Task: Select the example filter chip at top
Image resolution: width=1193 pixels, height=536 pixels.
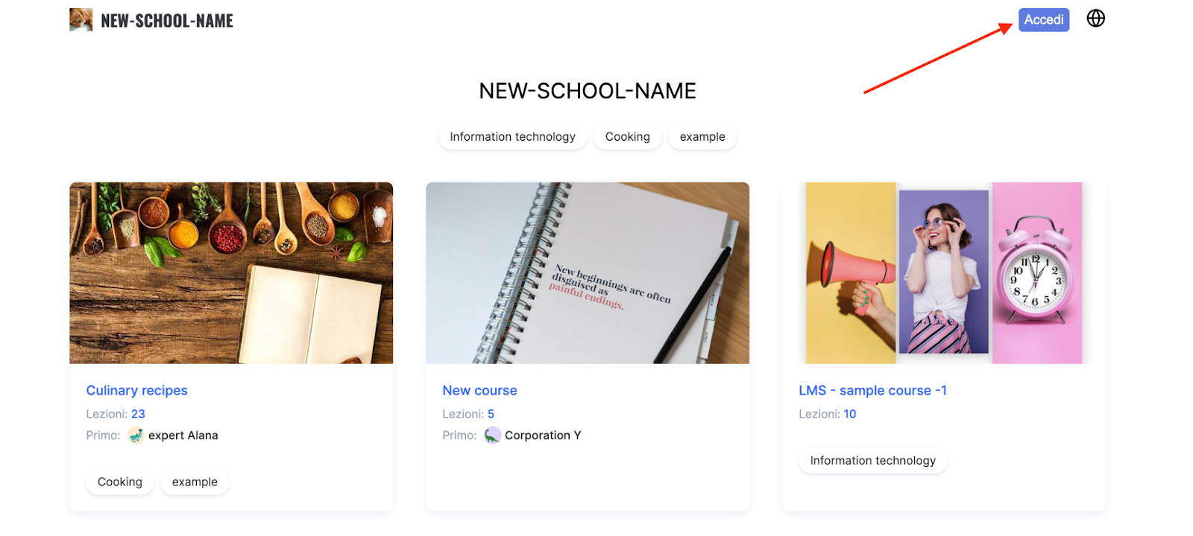Action: pyautogui.click(x=702, y=137)
